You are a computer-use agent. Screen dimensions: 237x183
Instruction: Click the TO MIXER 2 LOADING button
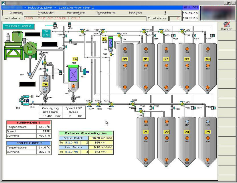pos(18,26)
